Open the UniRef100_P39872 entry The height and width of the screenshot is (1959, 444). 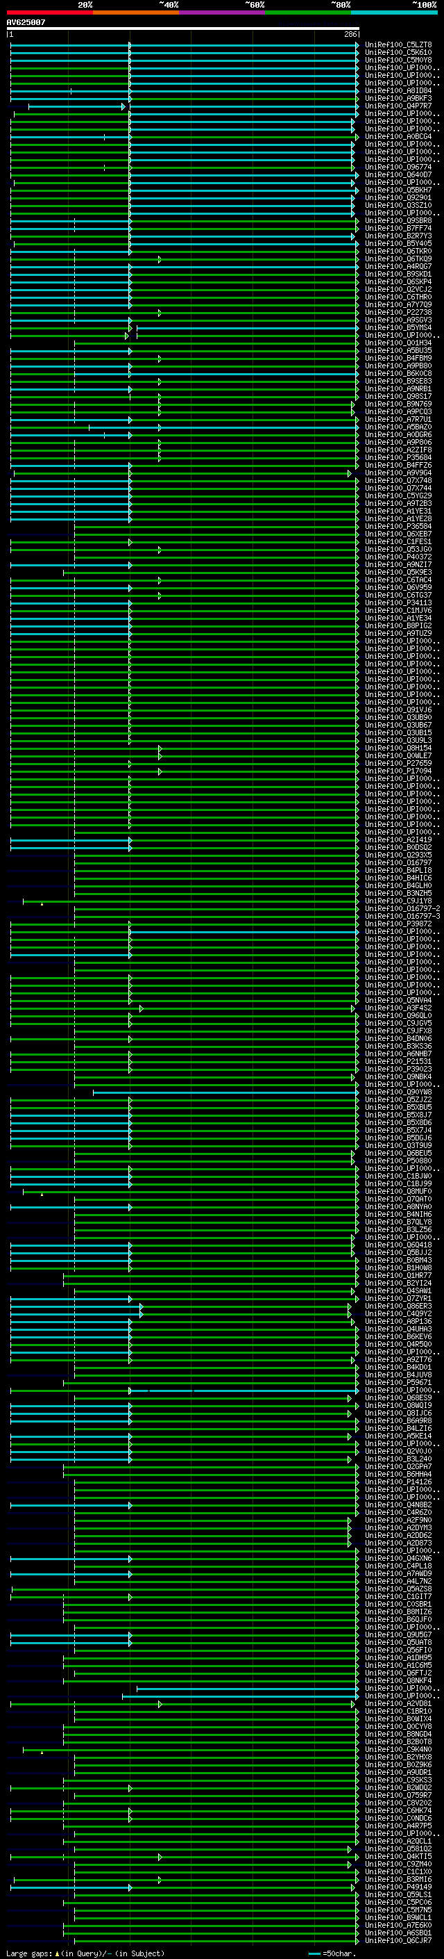click(x=398, y=924)
